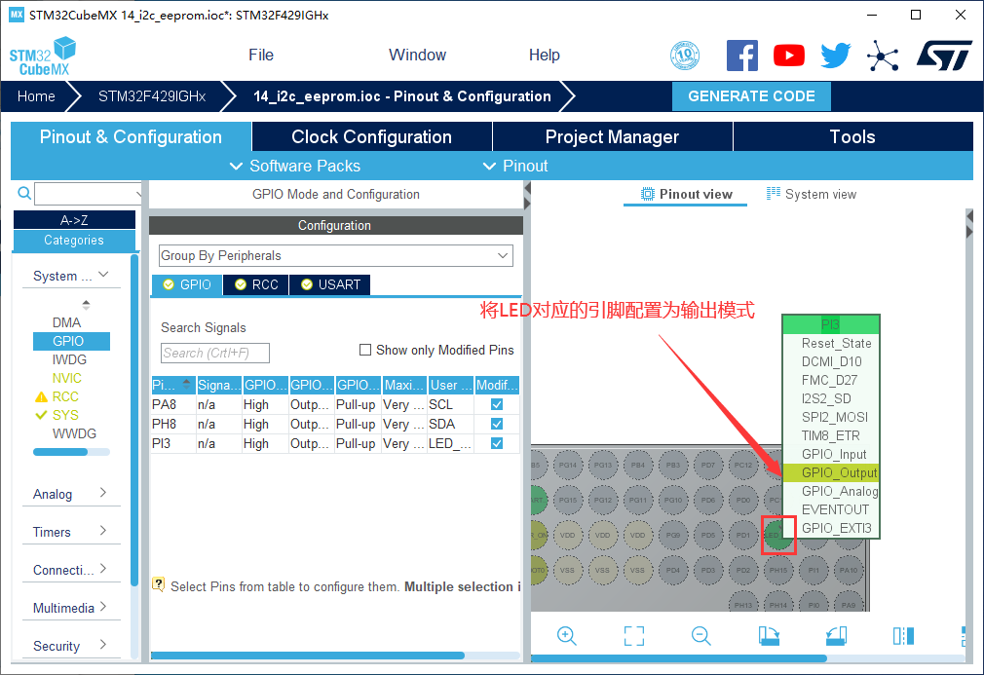Rotate the chip view counterclockwise

click(x=836, y=636)
